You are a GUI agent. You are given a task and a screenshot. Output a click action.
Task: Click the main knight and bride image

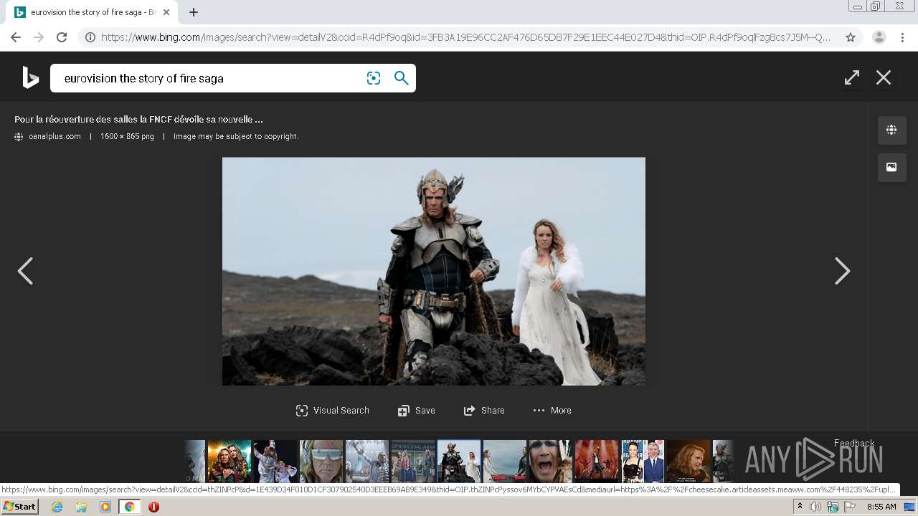tap(434, 272)
